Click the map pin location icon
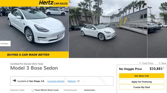The width and height of the screenshot is (167, 93). point(14,81)
